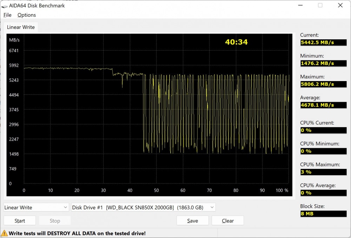351x238 pixels.
Task: Open the Options menu
Action: point(27,15)
